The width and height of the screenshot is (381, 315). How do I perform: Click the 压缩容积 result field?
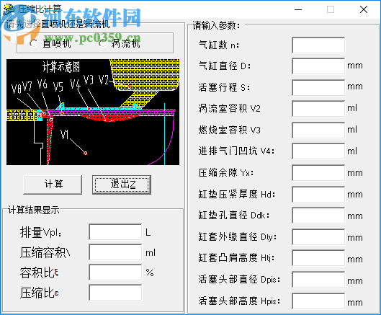115,252
